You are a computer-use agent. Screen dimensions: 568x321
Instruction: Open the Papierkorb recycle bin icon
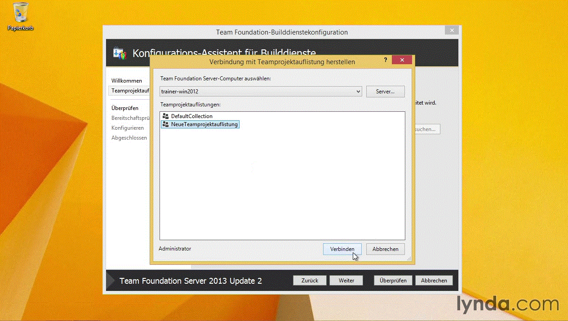pyautogui.click(x=20, y=16)
